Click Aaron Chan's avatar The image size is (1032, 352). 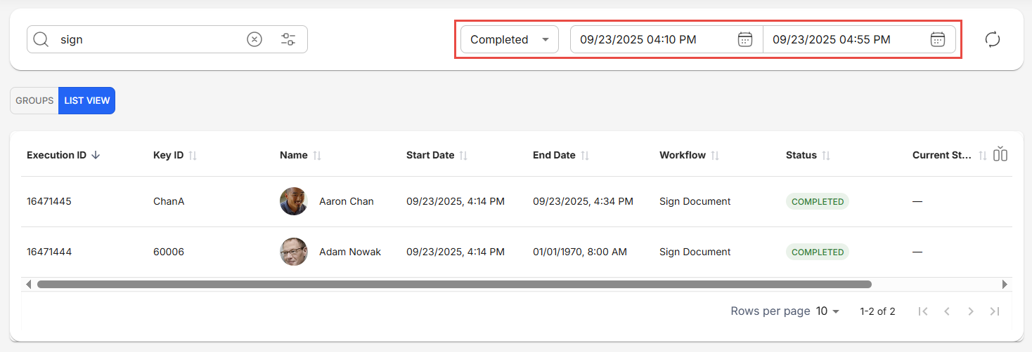(294, 201)
